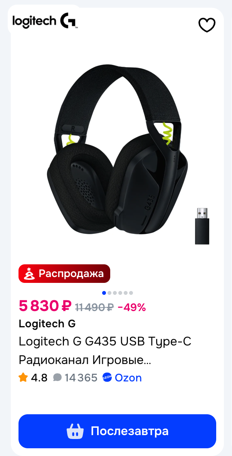Open the Logitech G brand name link
This screenshot has height=456, width=232.
pos(47,324)
